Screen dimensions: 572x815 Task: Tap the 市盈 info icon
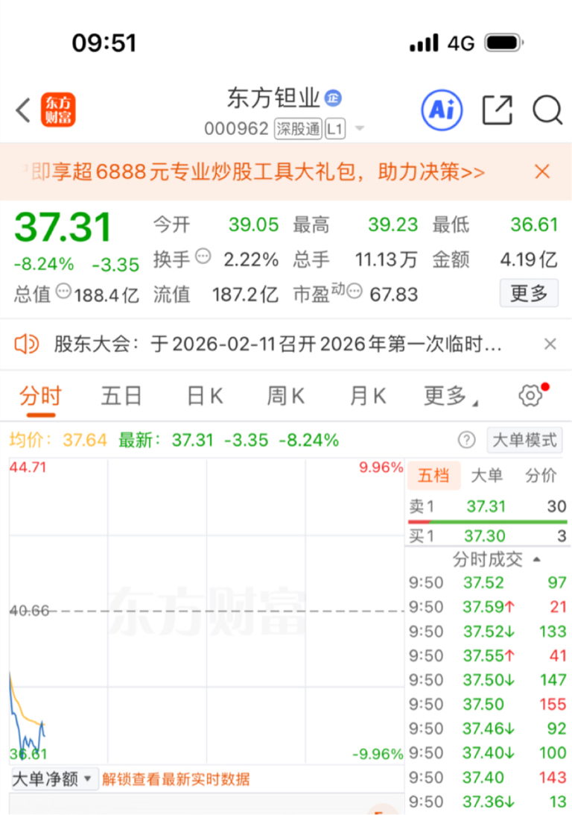[354, 291]
